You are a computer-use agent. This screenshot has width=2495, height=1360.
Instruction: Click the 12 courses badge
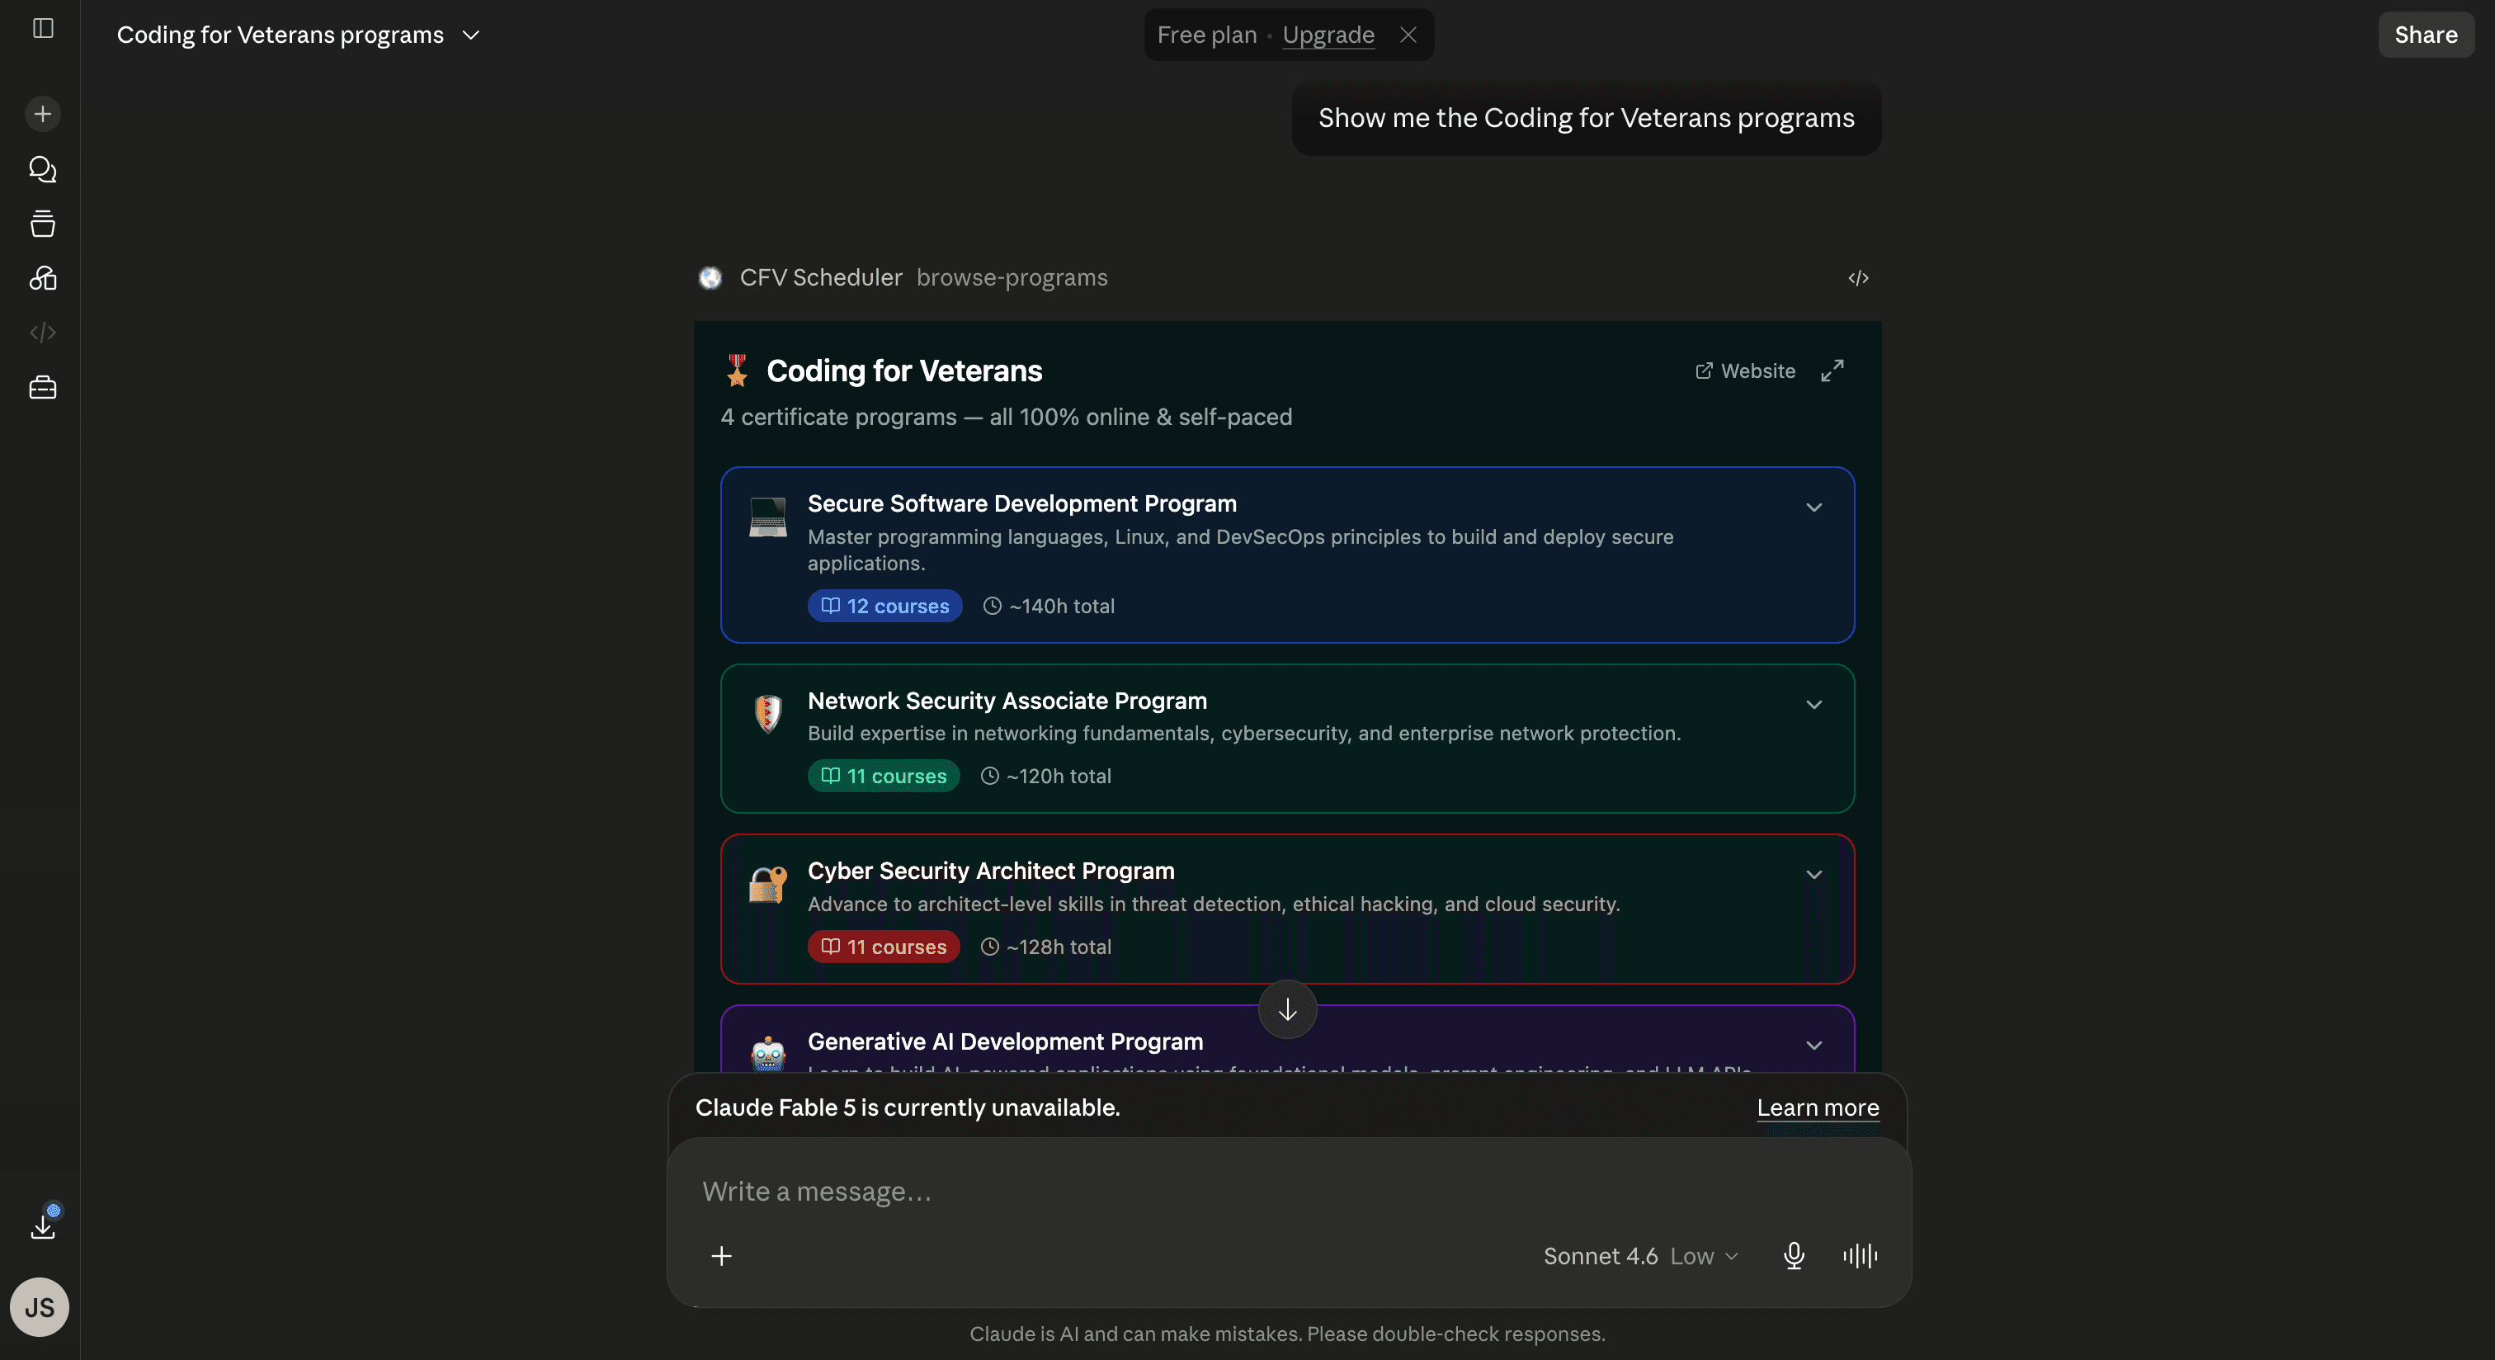(x=885, y=607)
